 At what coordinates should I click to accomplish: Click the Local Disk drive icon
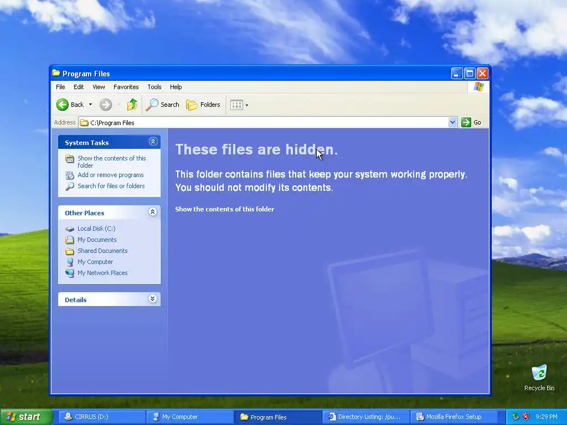click(69, 229)
